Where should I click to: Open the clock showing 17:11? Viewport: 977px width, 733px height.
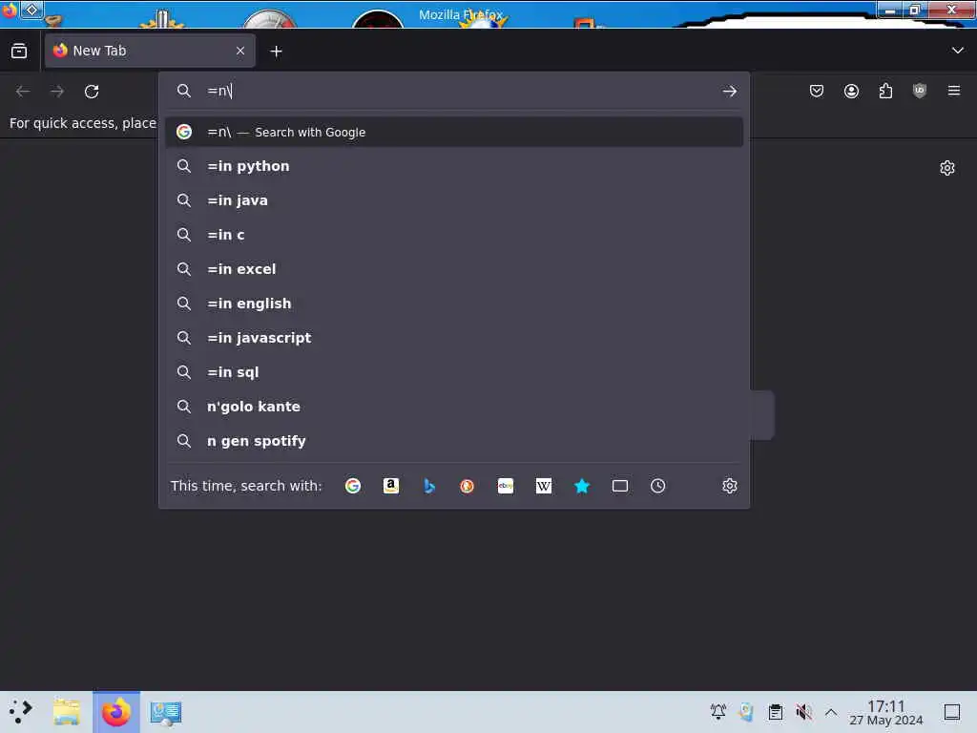coord(886,712)
